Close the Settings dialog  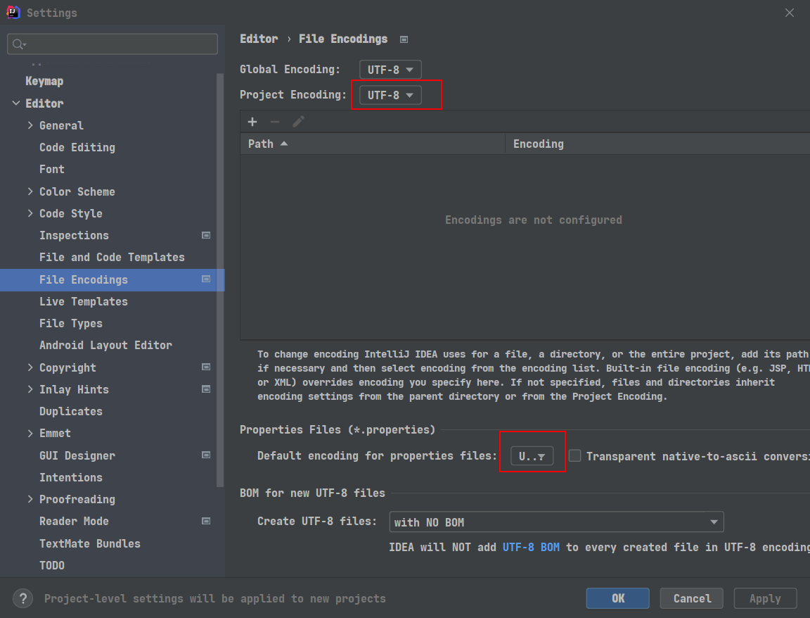790,13
